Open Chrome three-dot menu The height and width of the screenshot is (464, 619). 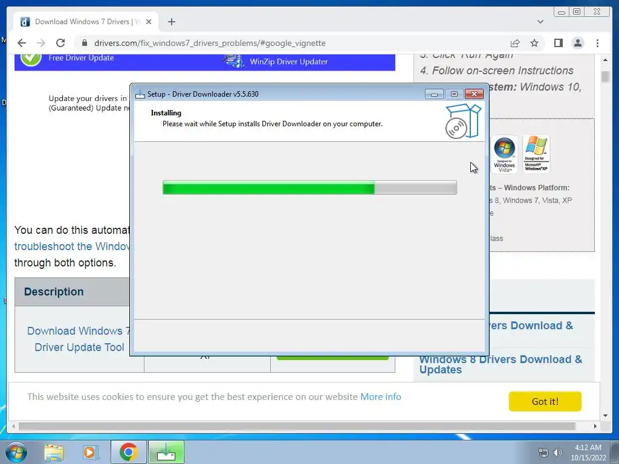pos(597,43)
